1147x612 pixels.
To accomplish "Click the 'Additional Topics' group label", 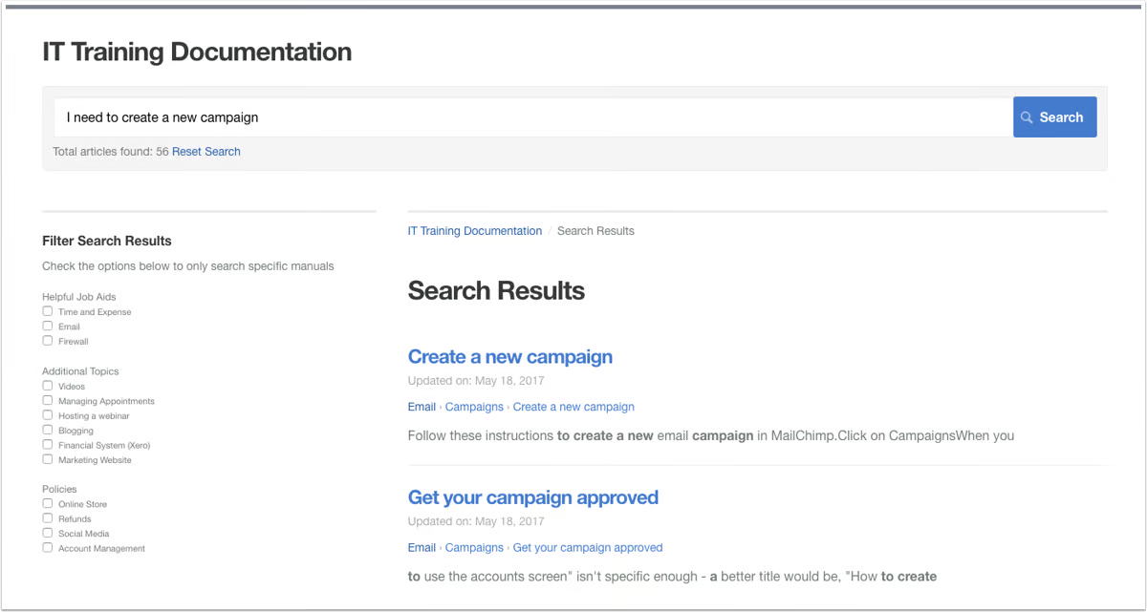I will [80, 371].
